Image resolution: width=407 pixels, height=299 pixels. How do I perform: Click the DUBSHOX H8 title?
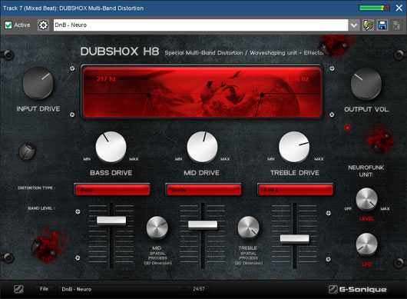click(x=119, y=51)
